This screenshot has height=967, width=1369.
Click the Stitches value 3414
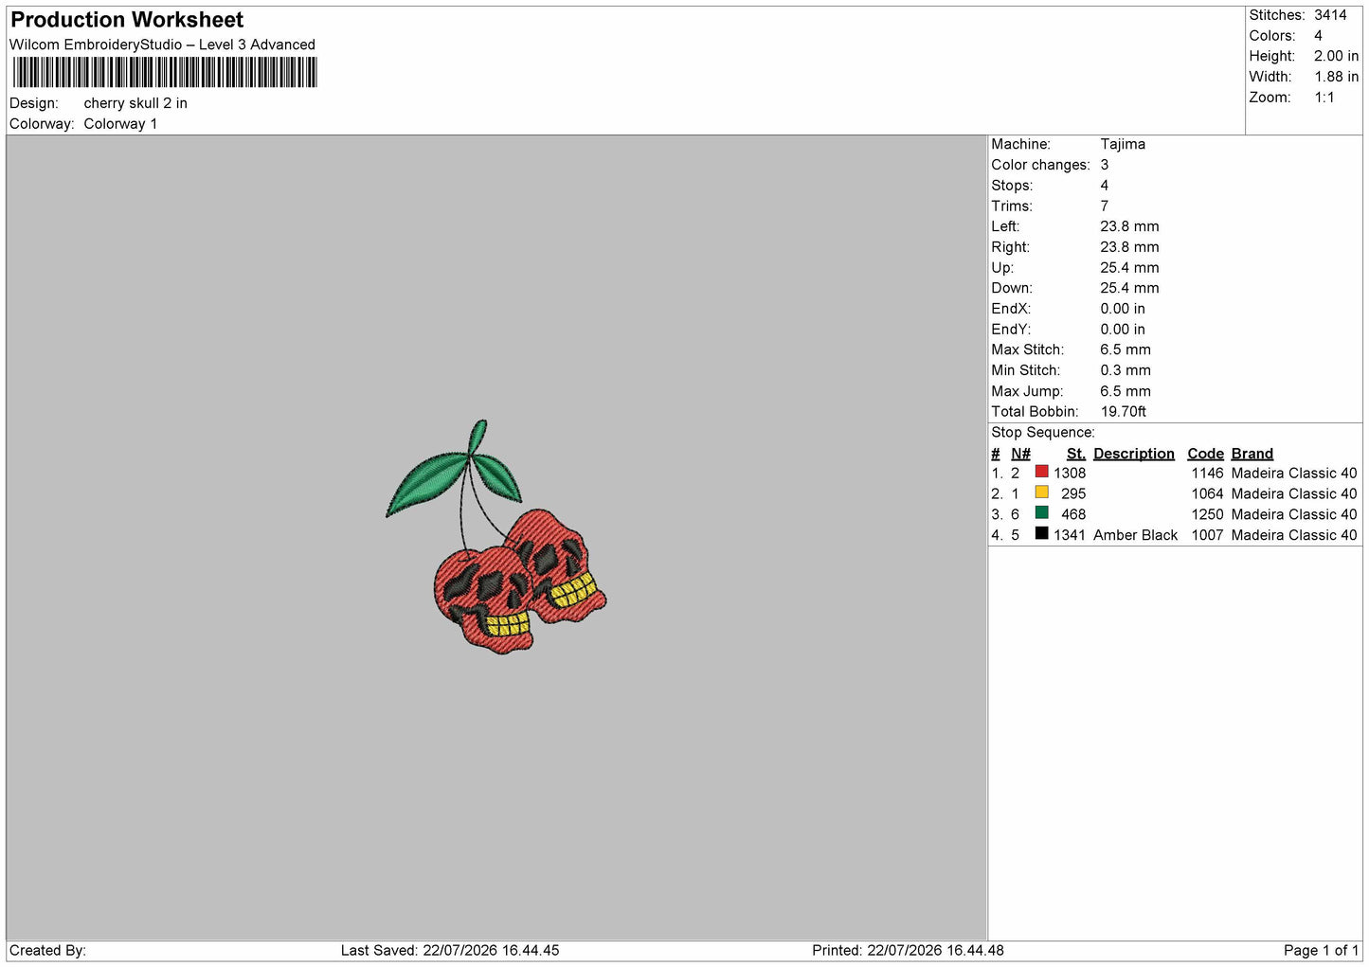click(x=1330, y=15)
